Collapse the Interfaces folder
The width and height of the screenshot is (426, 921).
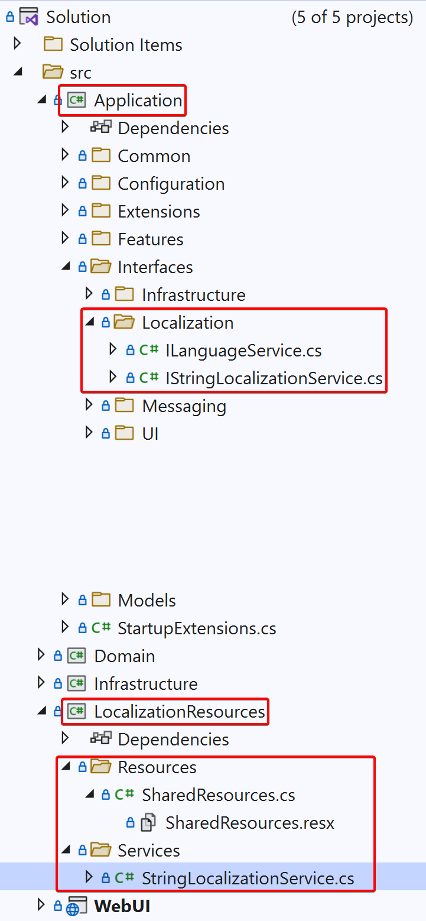coord(65,266)
